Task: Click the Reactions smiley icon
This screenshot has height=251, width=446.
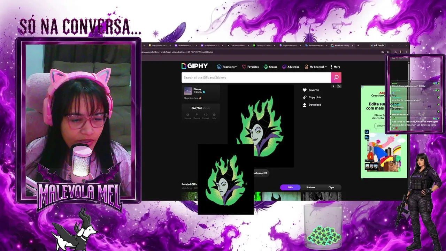Action: [219, 67]
